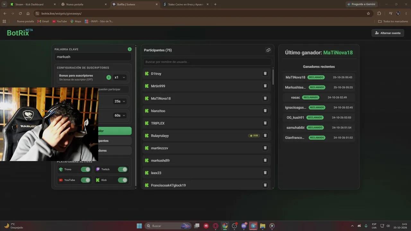Viewport: 411px width, 231px height.
Task: Reload the BotRix page
Action: tap(20, 13)
